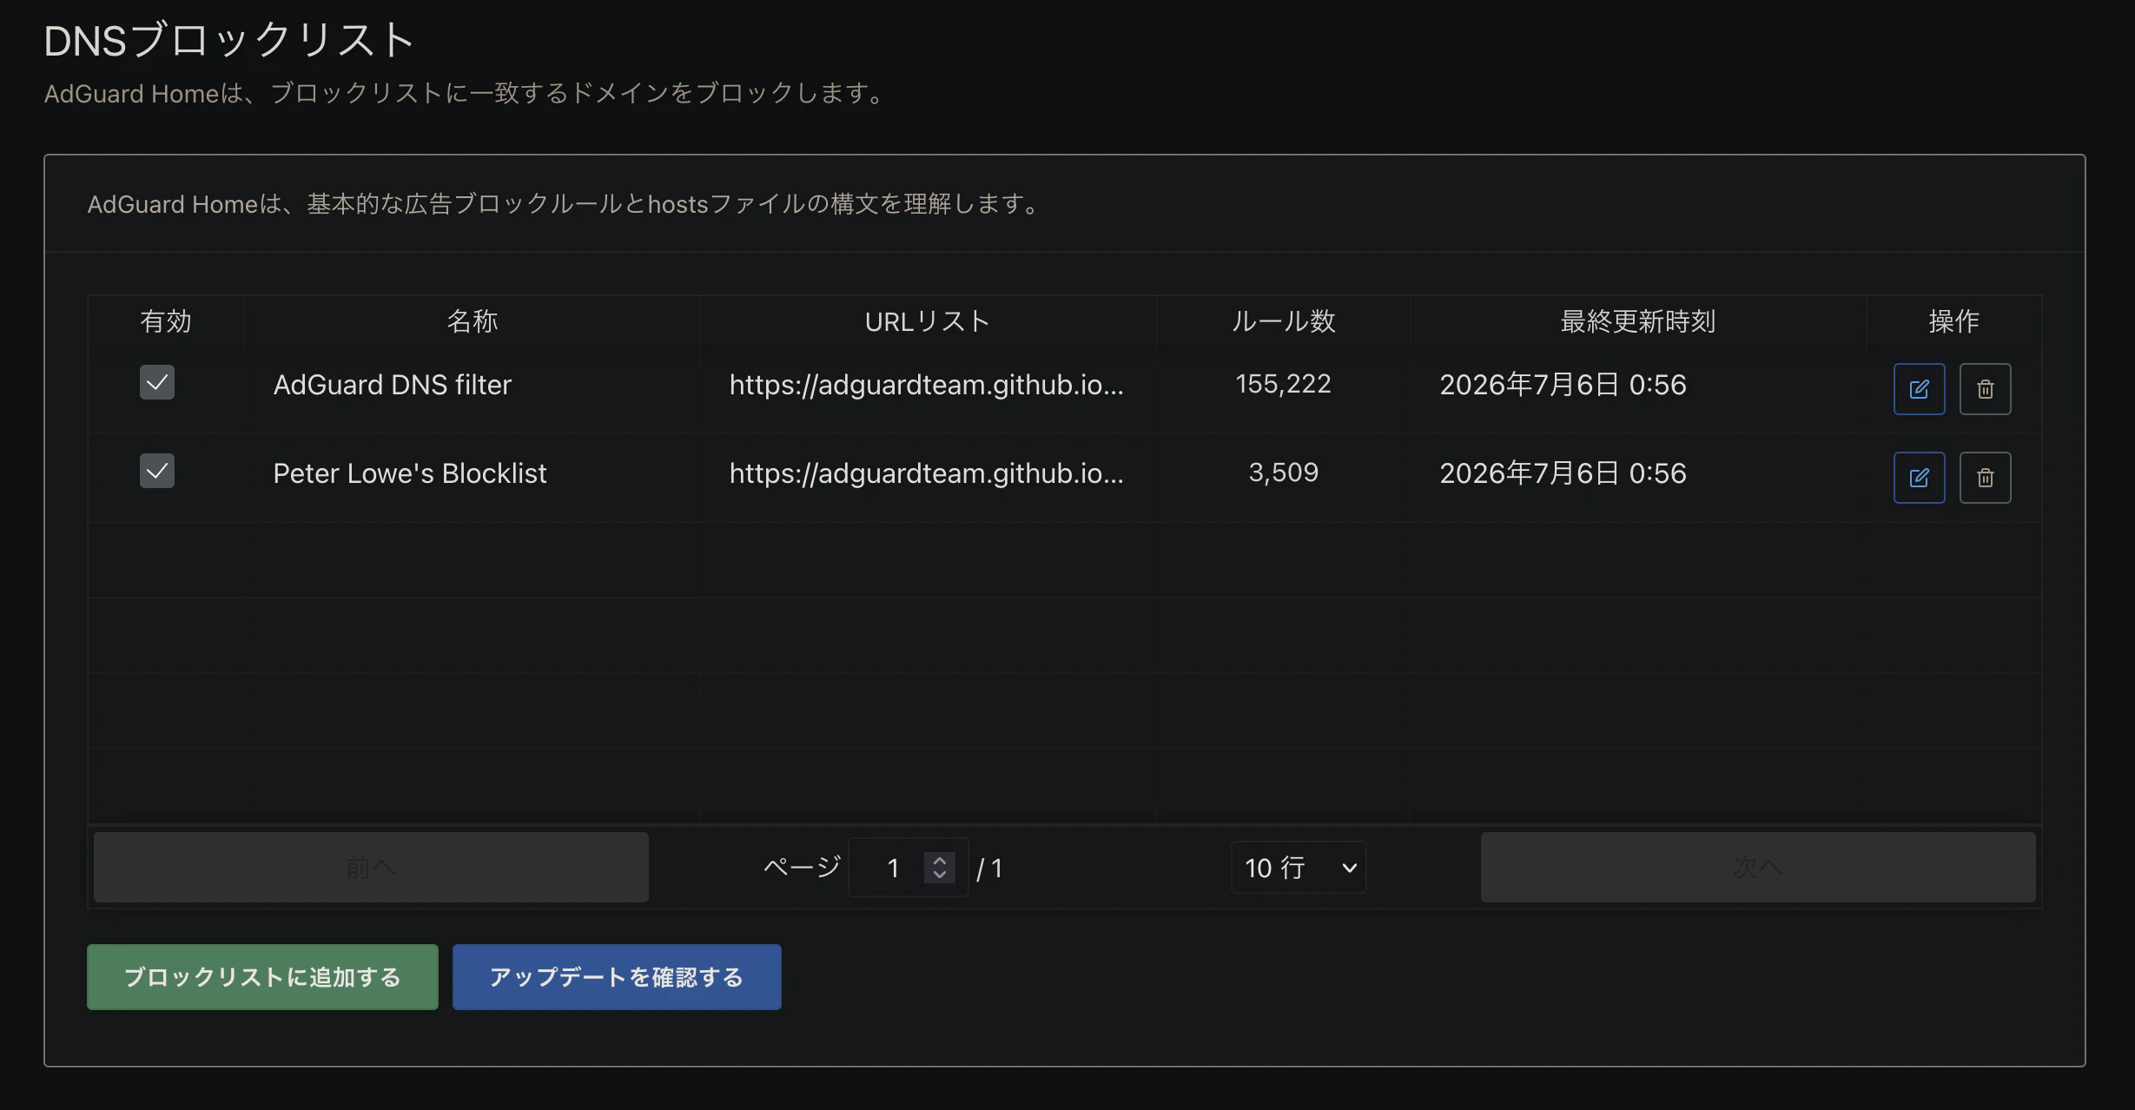This screenshot has width=2135, height=1110.
Task: Edit Peter Lowe's Blocklist entry
Action: tap(1919, 478)
